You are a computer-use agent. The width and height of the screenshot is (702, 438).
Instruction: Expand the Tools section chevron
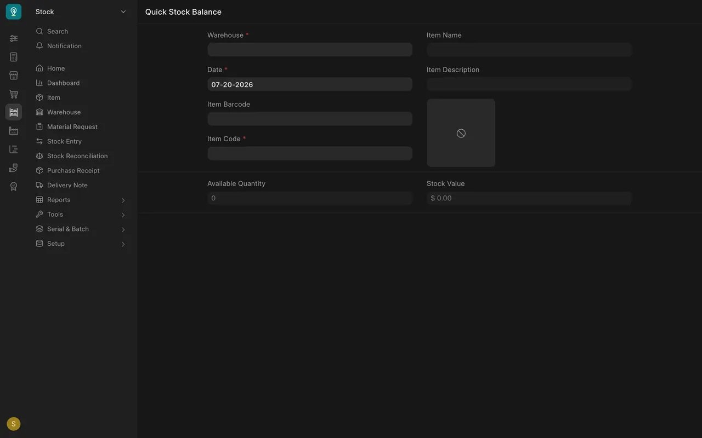[x=123, y=215]
